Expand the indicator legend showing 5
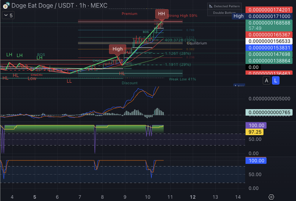 pyautogui.click(x=8, y=15)
